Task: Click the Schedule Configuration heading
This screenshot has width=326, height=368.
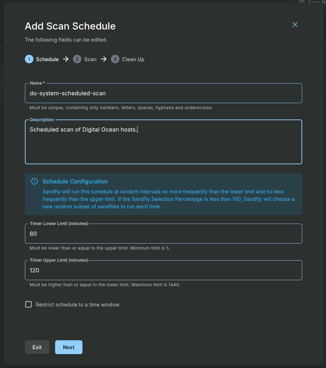Action: [x=75, y=181]
